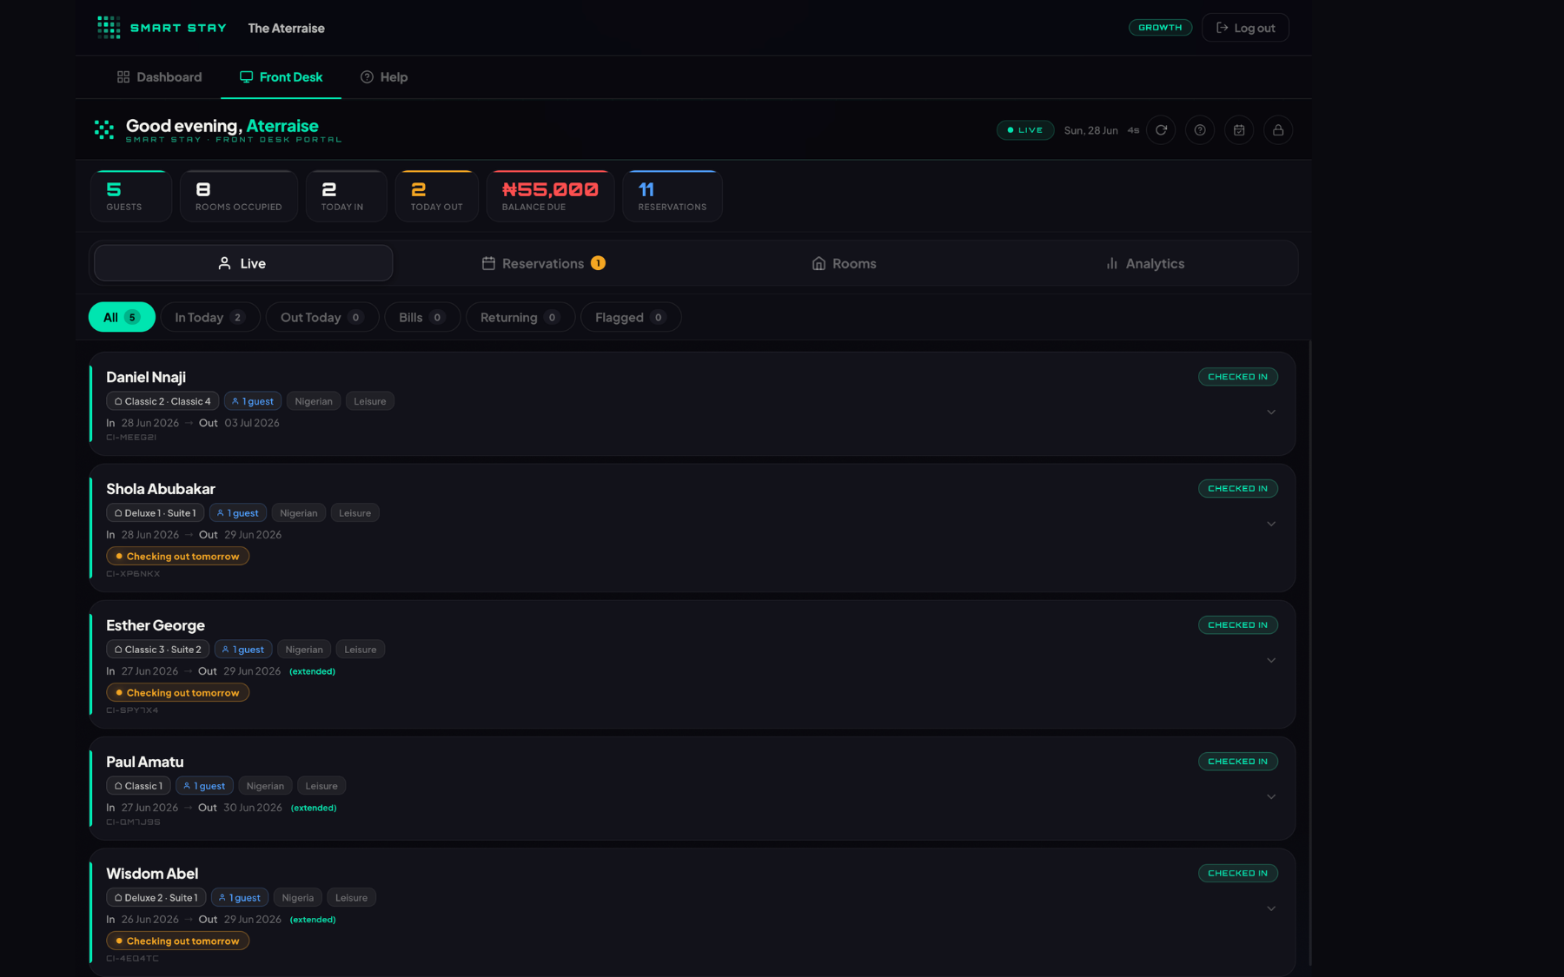Click the Smart Stay logo icon
Image resolution: width=1564 pixels, height=977 pixels.
tap(109, 28)
